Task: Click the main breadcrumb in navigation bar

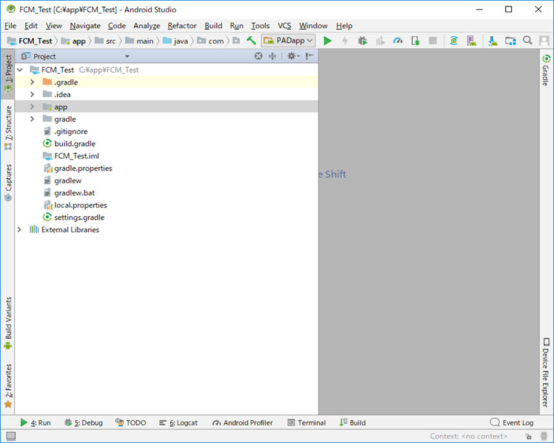Action: [x=139, y=41]
